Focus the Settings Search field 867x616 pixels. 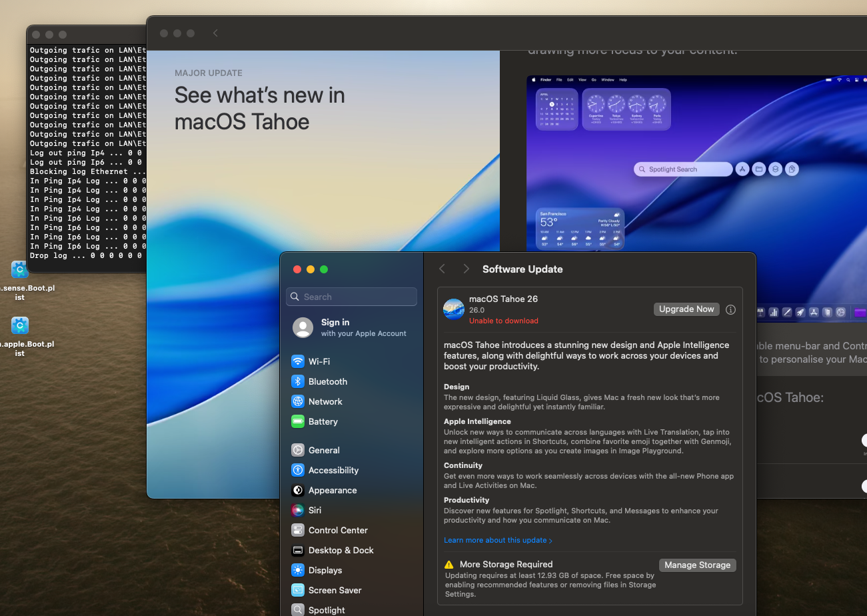point(351,297)
